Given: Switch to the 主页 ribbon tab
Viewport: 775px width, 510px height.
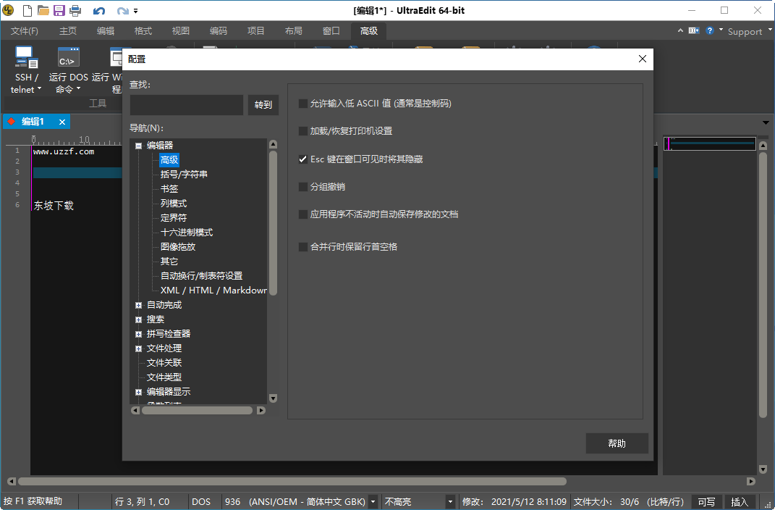Looking at the screenshot, I should (68, 30).
